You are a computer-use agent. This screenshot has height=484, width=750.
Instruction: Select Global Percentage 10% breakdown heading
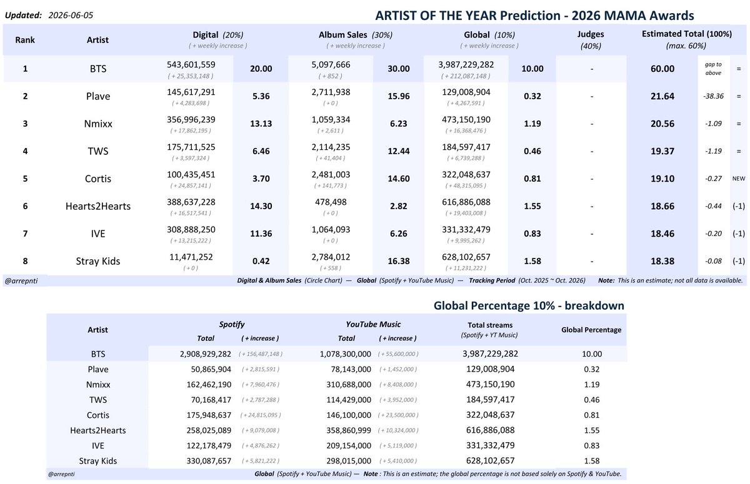click(x=528, y=306)
